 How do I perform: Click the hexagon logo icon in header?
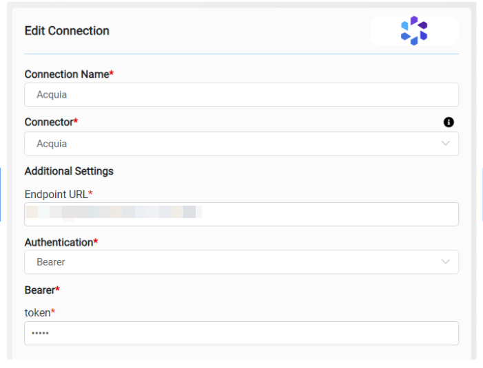click(x=414, y=31)
